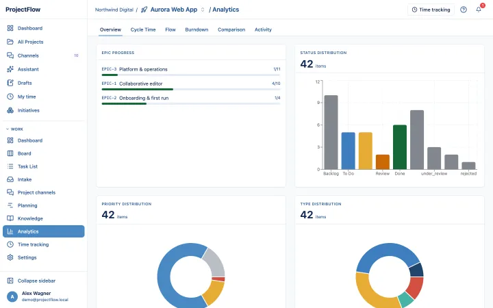Screen dimensions: 493x308
Task: Click the Time tracking button in header
Action: (431, 10)
